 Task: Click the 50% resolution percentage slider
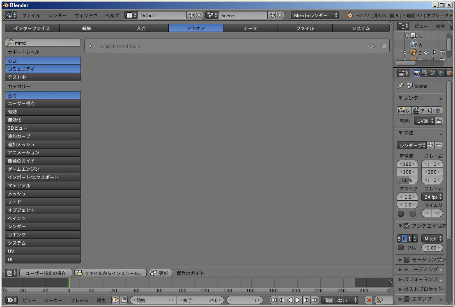(x=407, y=180)
